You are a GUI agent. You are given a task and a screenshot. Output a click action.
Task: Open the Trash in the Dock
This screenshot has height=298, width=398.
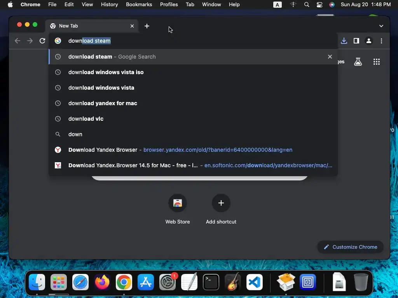pos(361,282)
